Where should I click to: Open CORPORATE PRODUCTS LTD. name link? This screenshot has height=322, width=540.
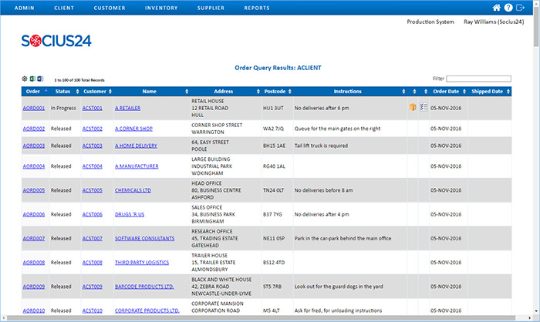point(147,310)
